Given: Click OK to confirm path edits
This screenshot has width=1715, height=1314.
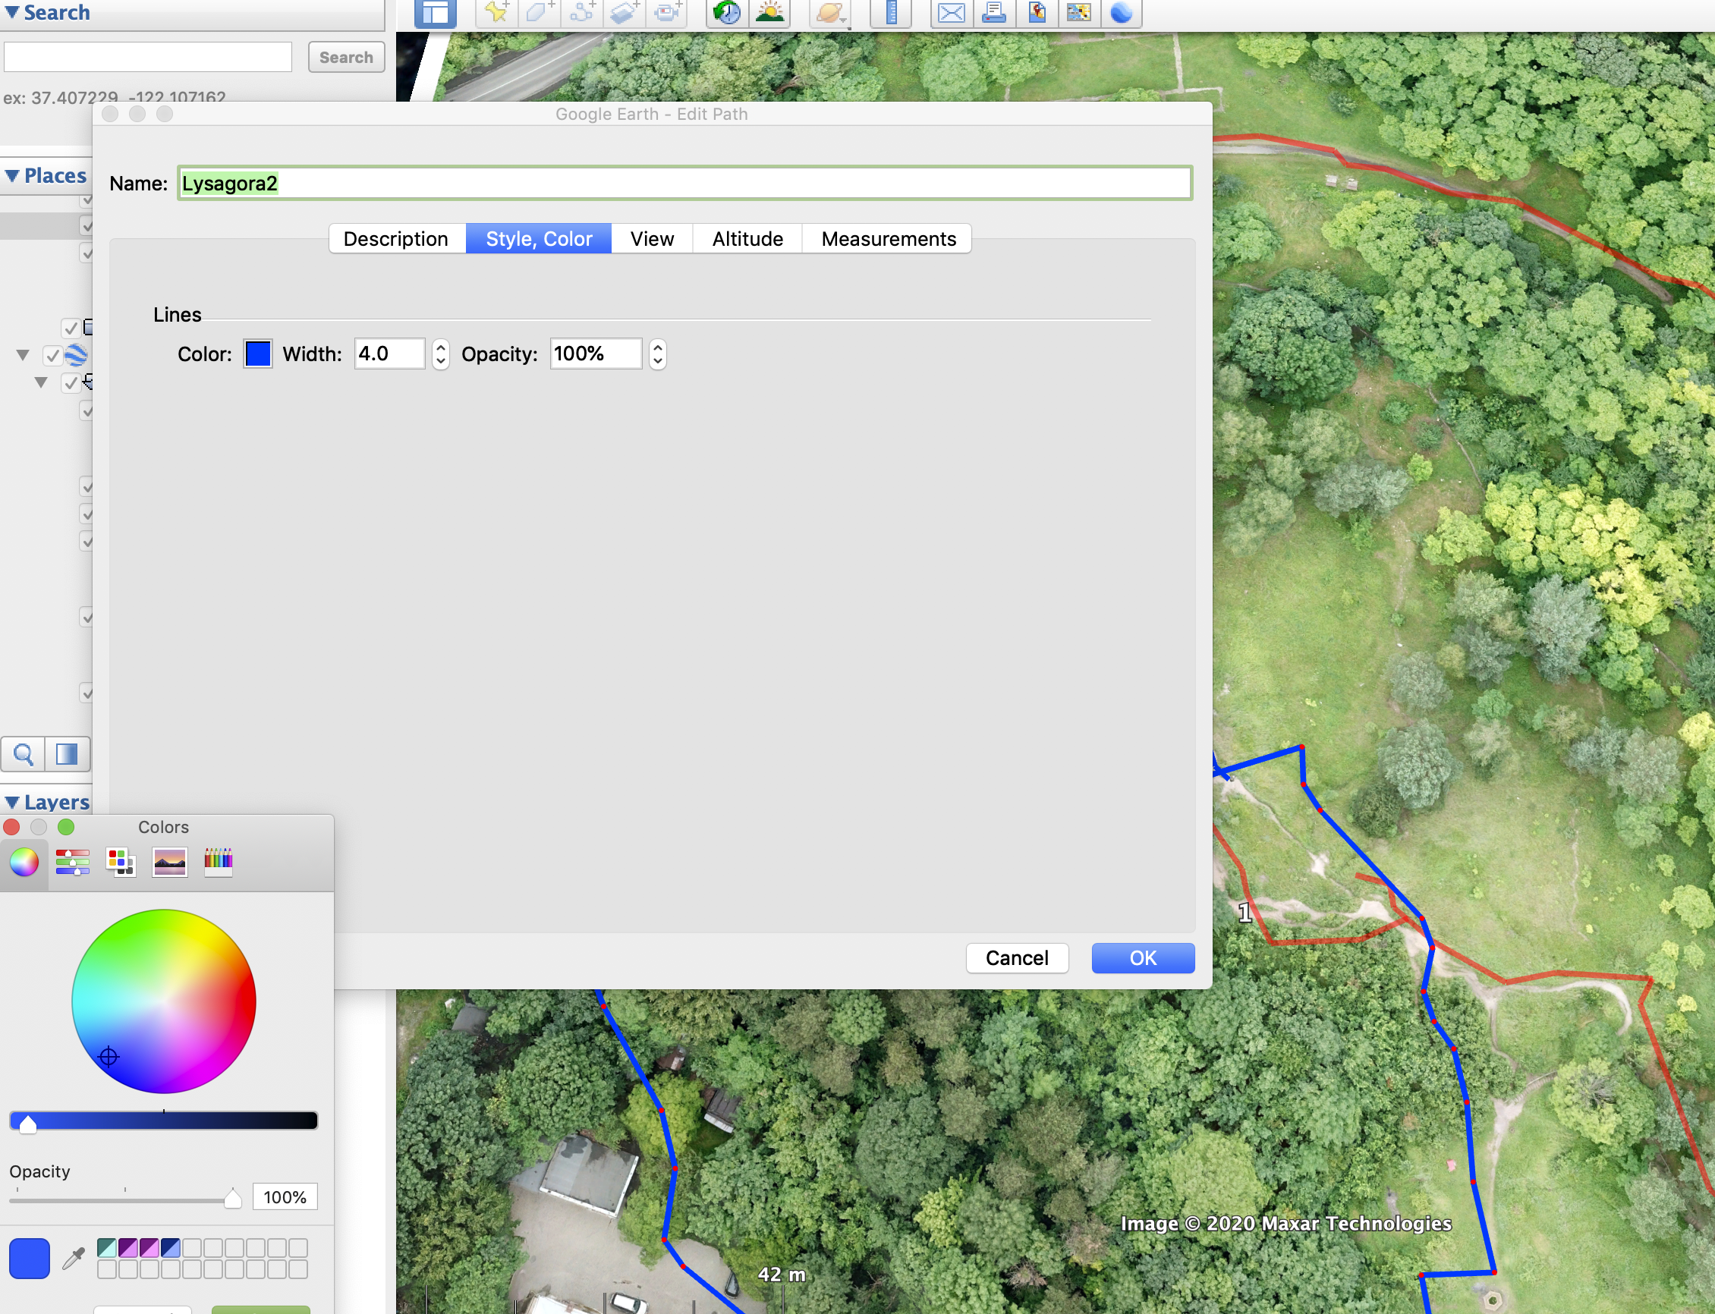Looking at the screenshot, I should point(1142,958).
